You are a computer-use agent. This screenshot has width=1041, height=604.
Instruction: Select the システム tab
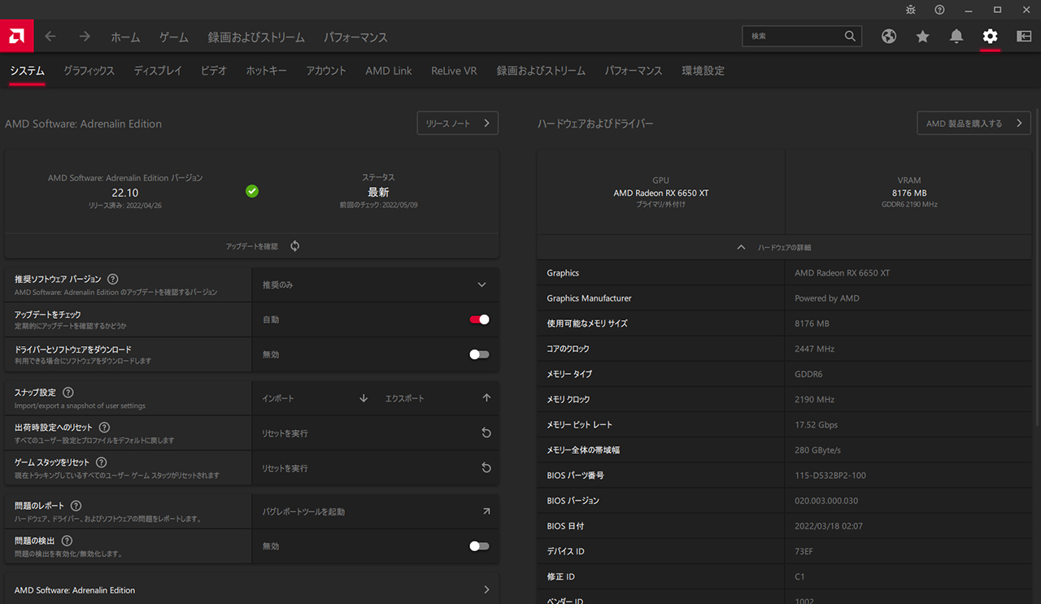pyautogui.click(x=27, y=71)
